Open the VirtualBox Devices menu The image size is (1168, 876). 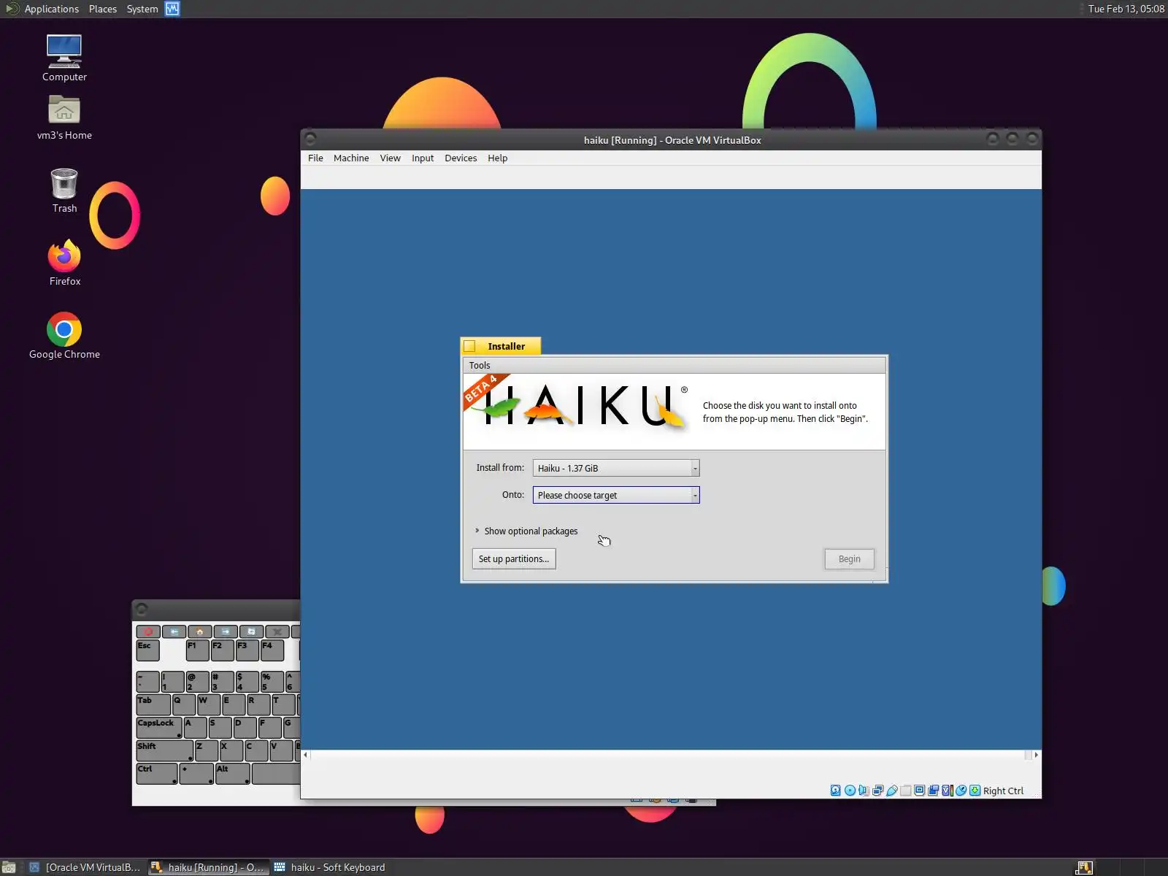pos(461,158)
